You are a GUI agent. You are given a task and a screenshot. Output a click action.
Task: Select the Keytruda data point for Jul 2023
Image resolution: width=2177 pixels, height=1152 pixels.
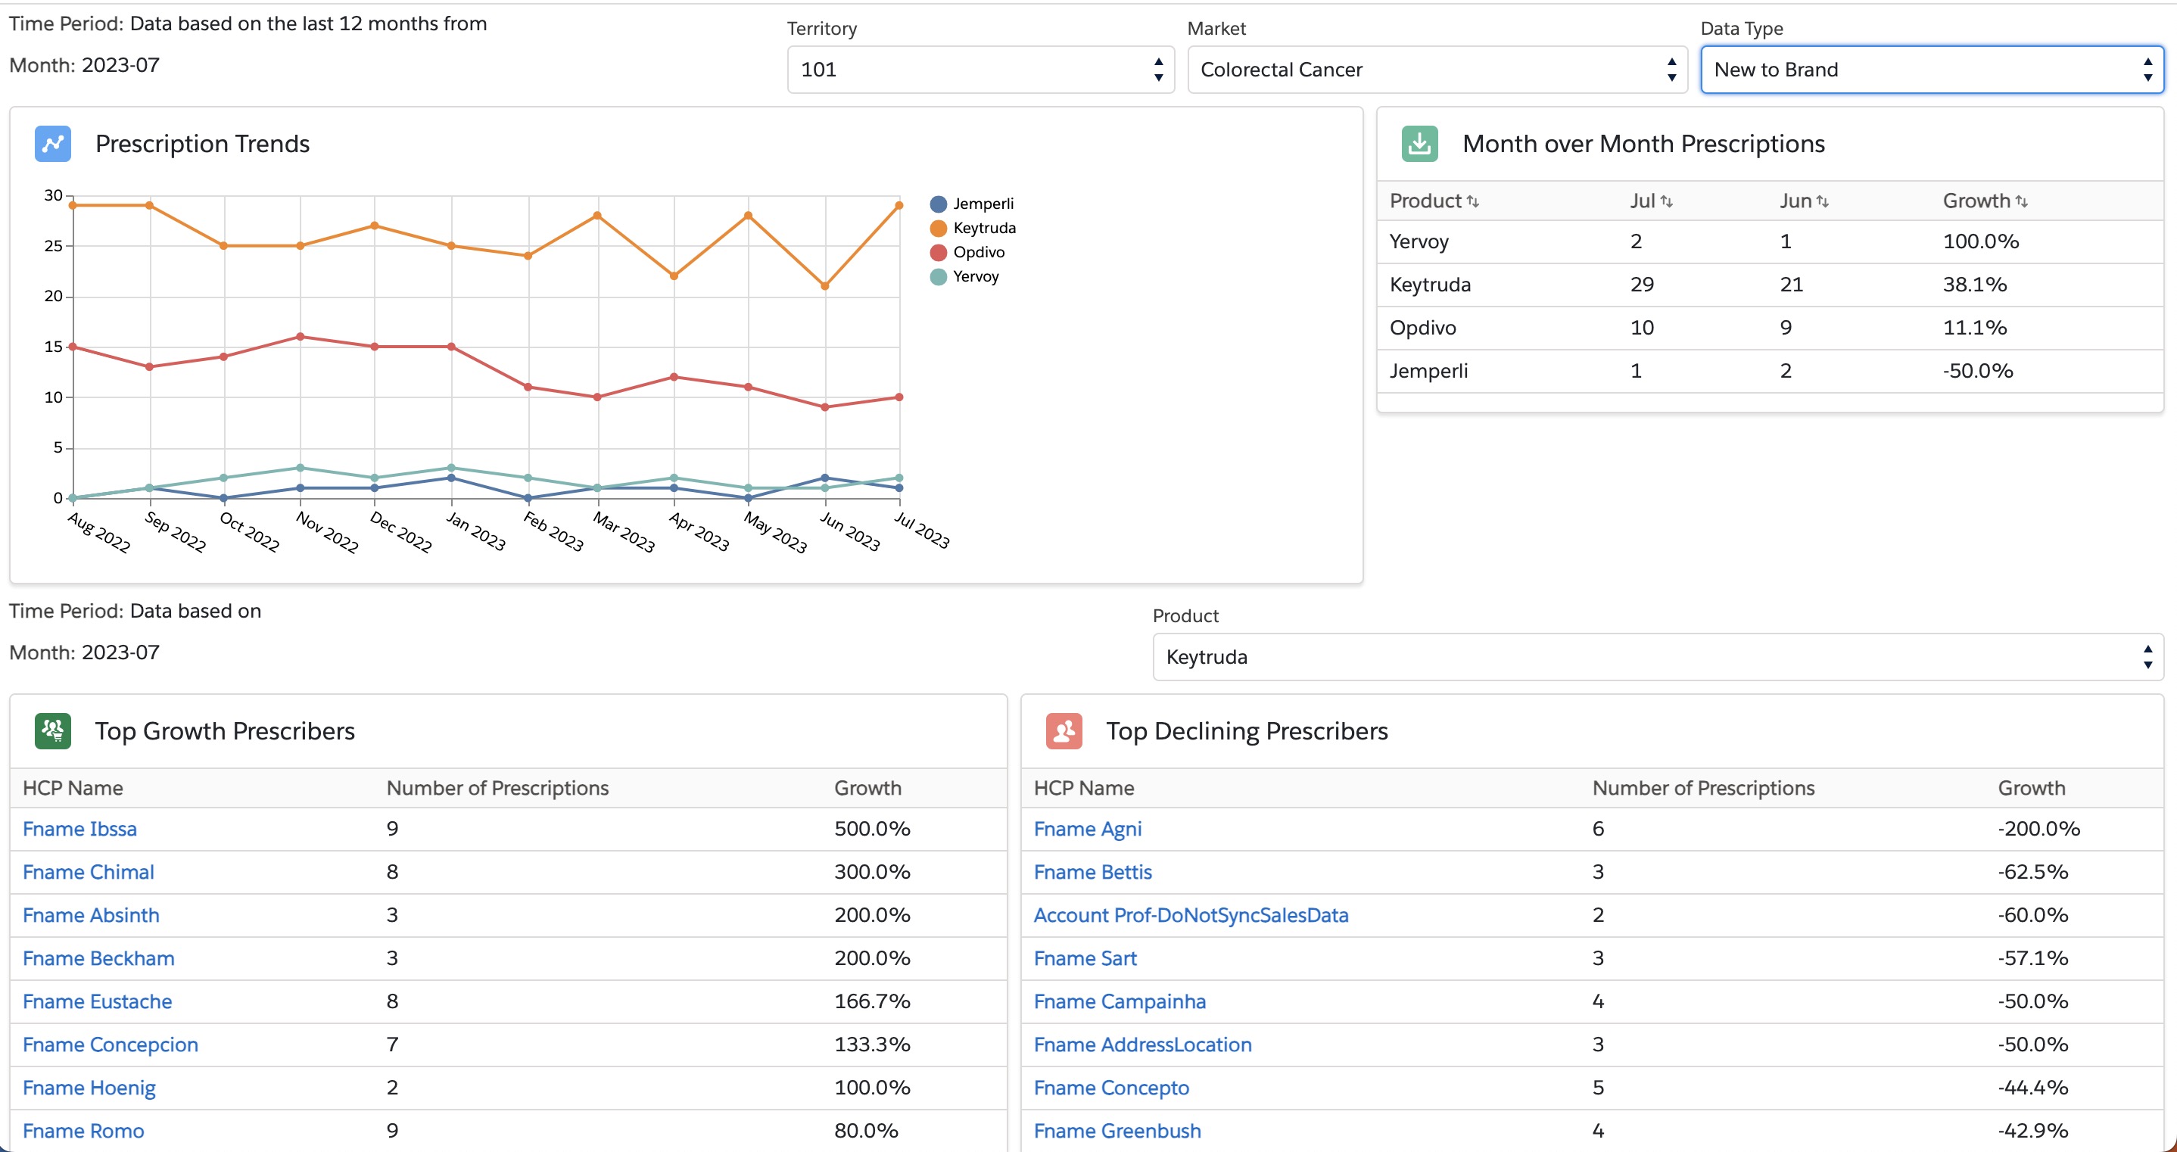point(899,204)
